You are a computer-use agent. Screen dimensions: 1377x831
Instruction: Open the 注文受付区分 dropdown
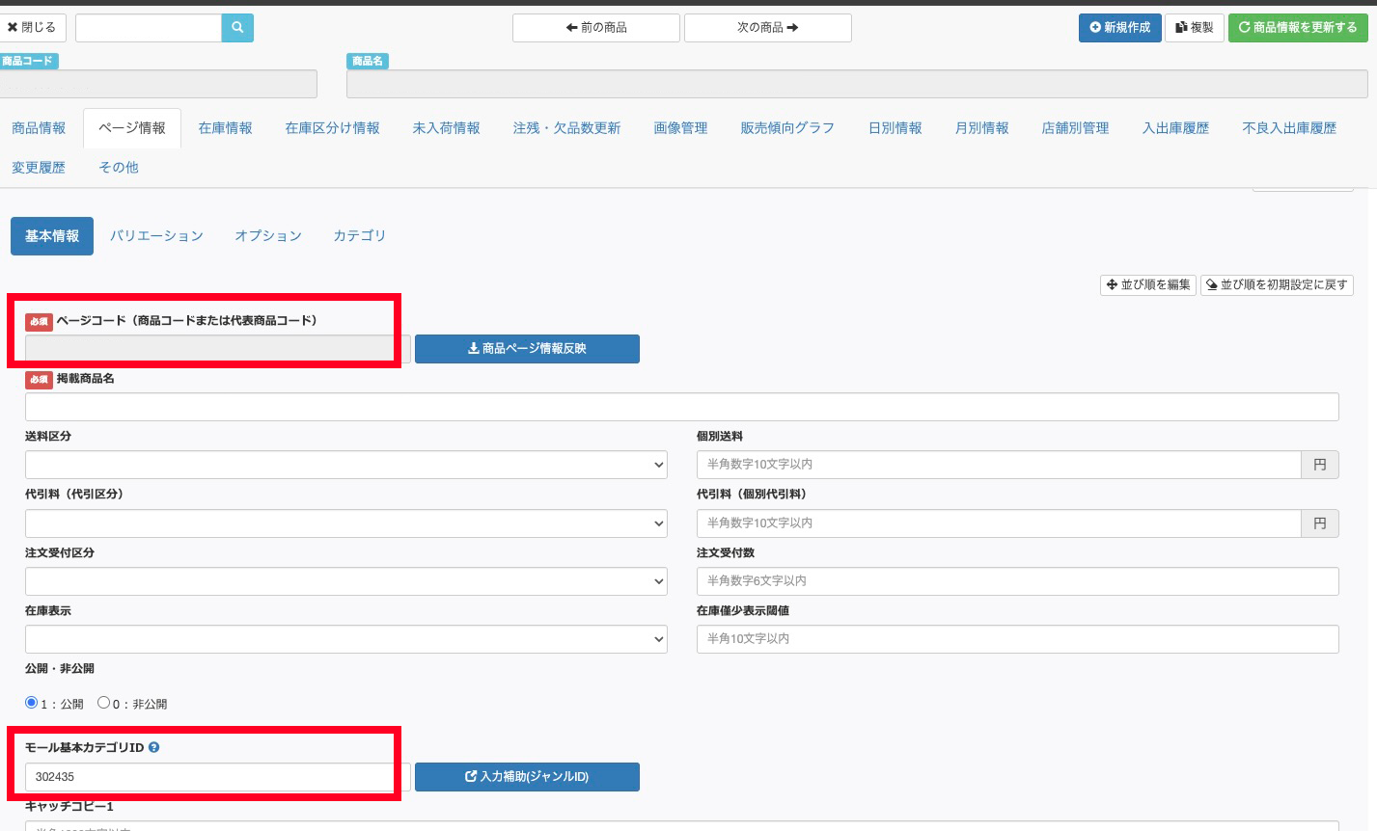(345, 581)
